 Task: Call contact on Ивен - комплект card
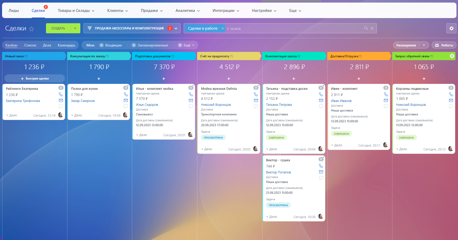(x=386, y=94)
